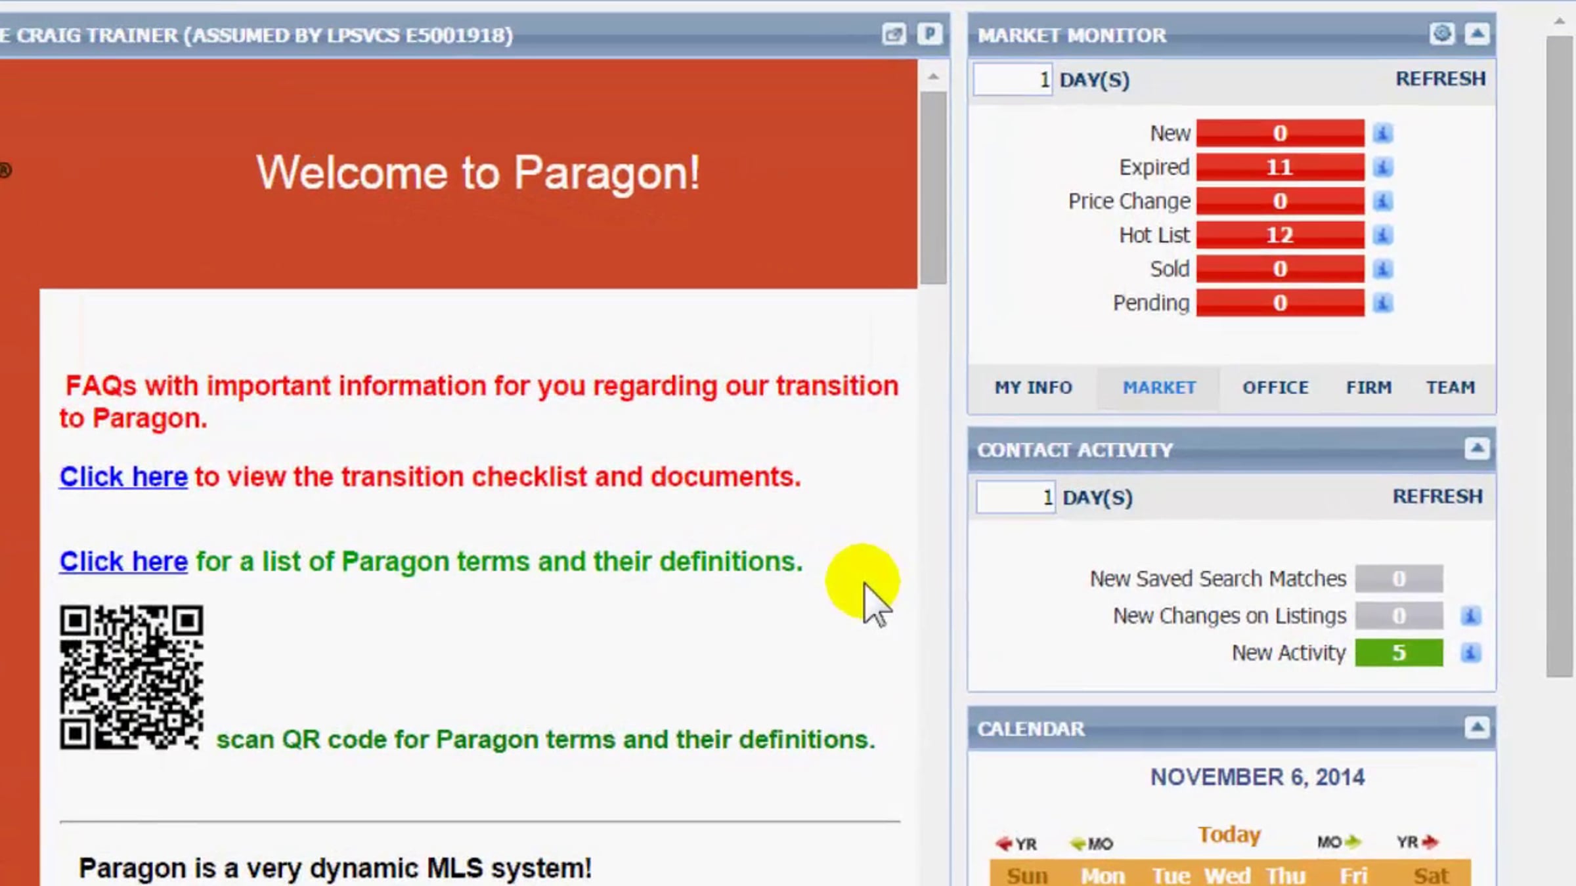The image size is (1576, 886).
Task: Switch to the FIRM tab
Action: pyautogui.click(x=1369, y=388)
